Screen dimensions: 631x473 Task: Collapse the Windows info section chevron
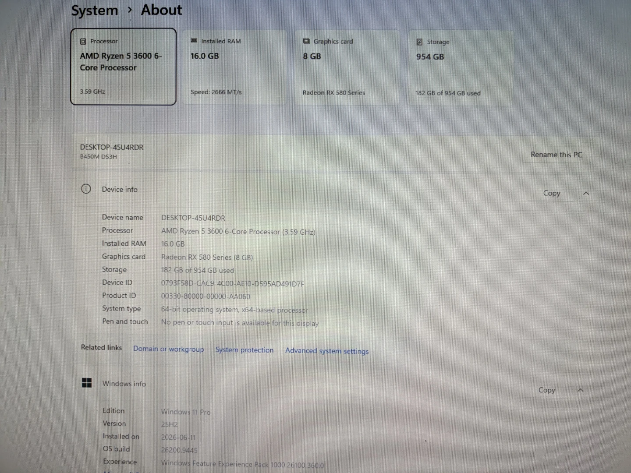click(x=580, y=390)
